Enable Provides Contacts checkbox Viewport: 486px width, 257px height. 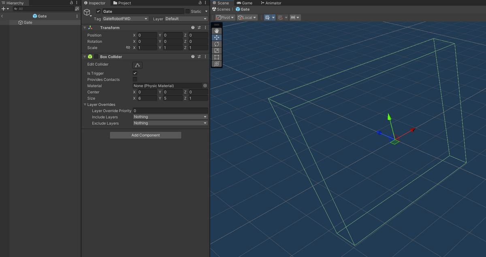click(135, 80)
